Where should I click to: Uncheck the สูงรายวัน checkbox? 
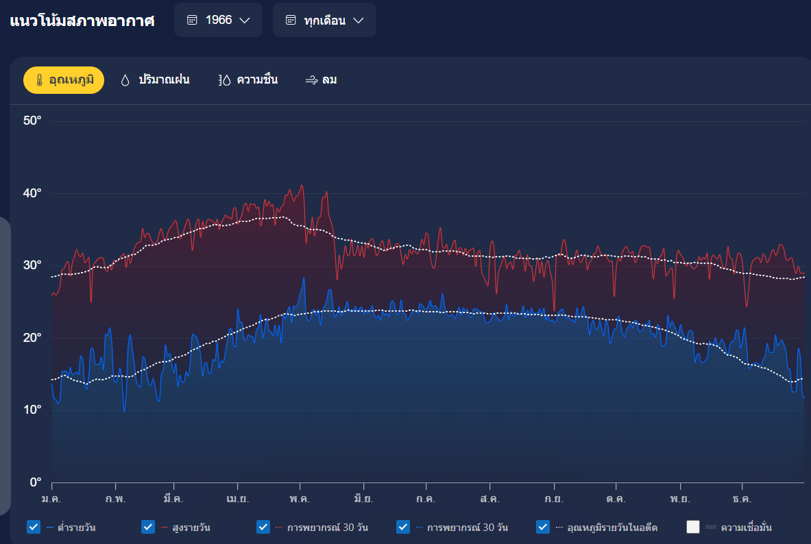click(148, 527)
